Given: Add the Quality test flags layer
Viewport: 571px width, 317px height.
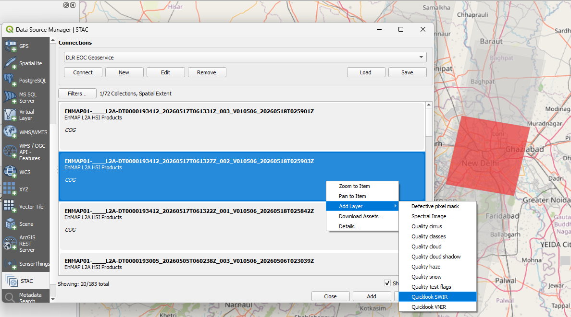Looking at the screenshot, I should pos(438,287).
